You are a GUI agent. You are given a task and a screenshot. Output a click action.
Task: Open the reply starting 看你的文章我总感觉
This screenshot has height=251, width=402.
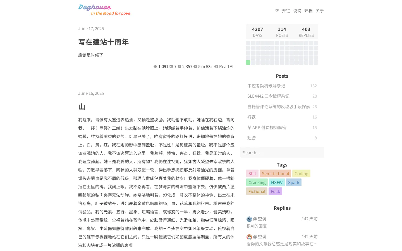tap(282, 244)
